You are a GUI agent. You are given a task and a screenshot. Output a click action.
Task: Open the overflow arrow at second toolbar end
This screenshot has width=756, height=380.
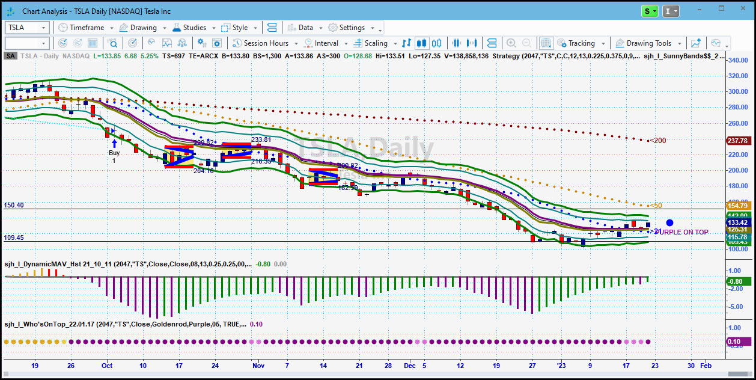[x=727, y=45]
